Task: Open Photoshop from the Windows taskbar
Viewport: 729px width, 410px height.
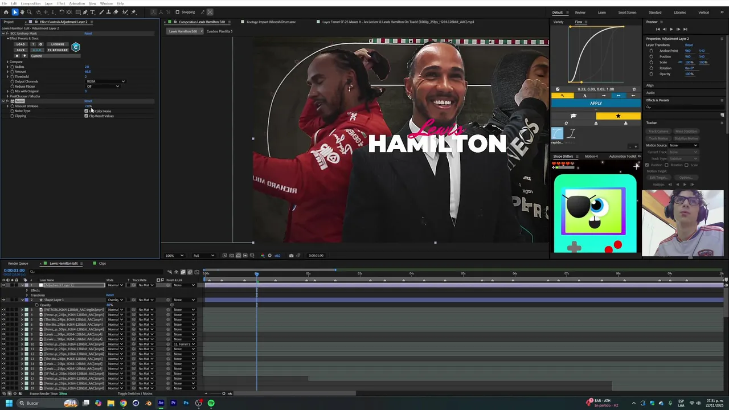Action: [x=186, y=403]
